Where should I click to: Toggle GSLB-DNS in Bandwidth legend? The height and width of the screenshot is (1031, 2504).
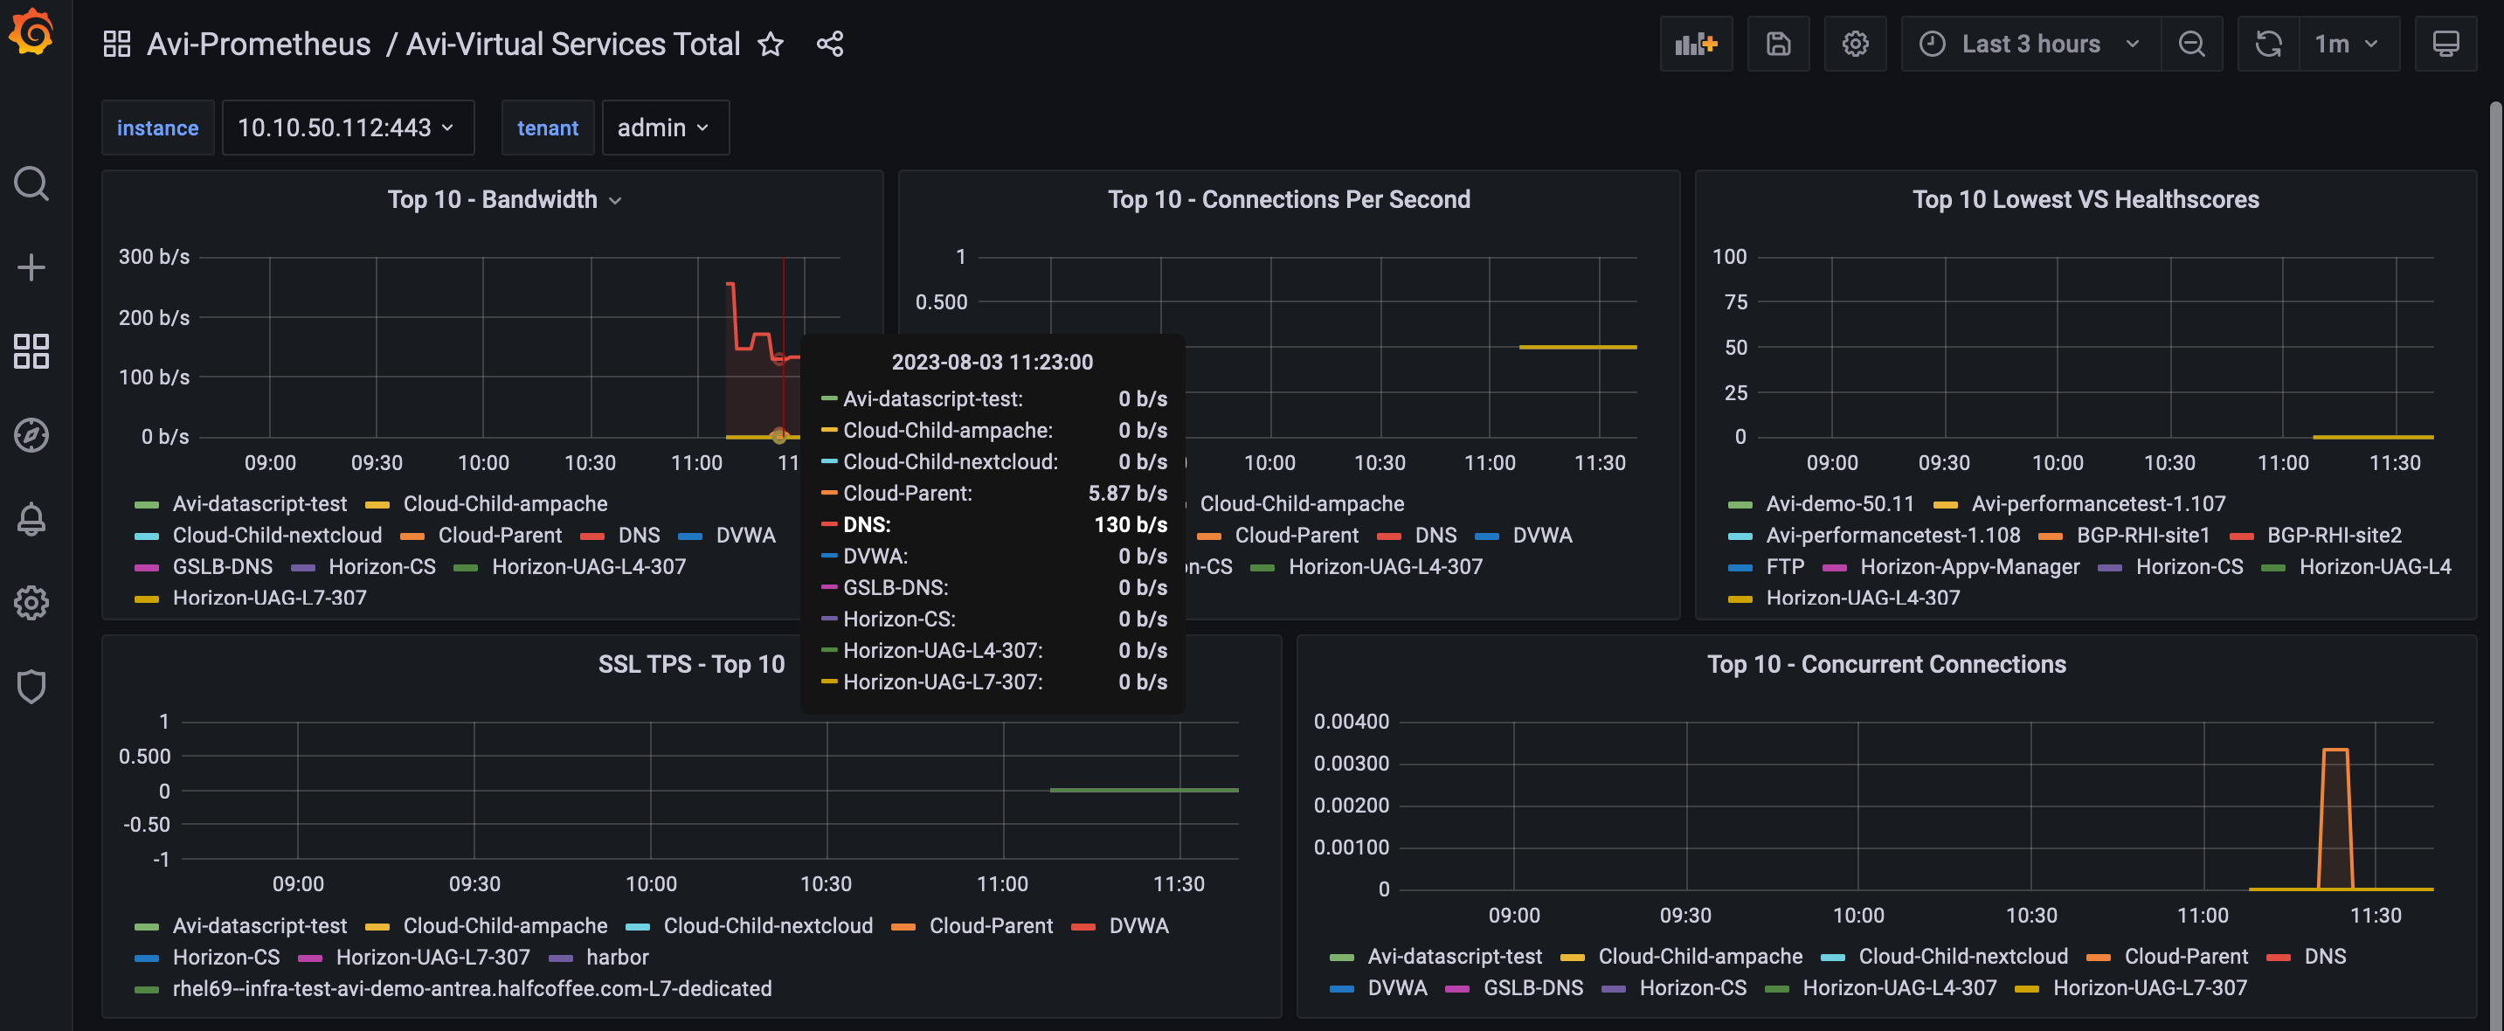click(x=223, y=566)
